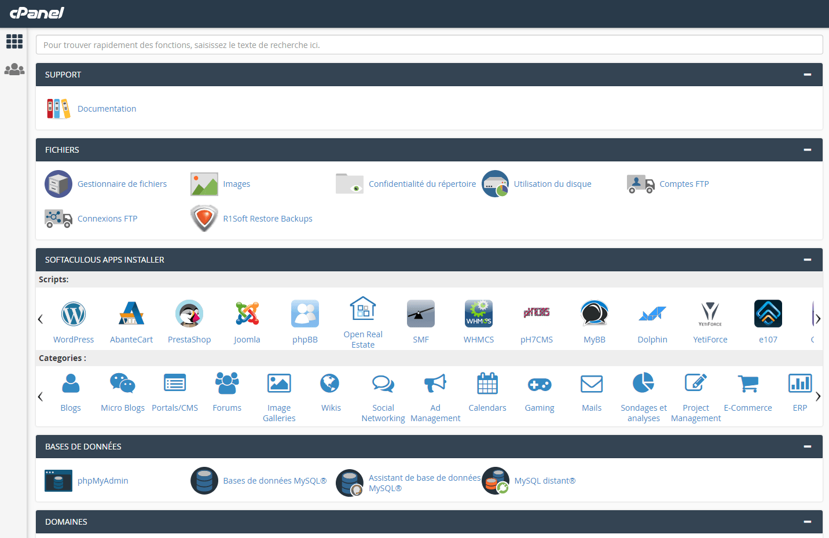The width and height of the screenshot is (829, 538).
Task: Collapse the Softaculous Apps Installer section
Action: (808, 260)
